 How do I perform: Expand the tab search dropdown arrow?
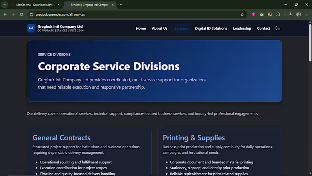[x=4, y=5]
